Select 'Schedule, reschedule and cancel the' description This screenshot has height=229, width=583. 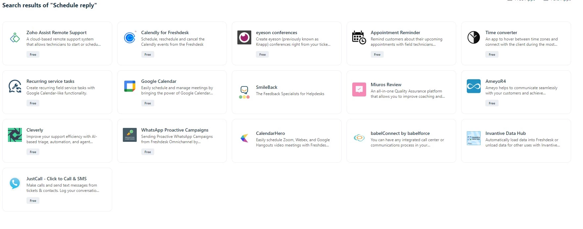click(x=173, y=39)
